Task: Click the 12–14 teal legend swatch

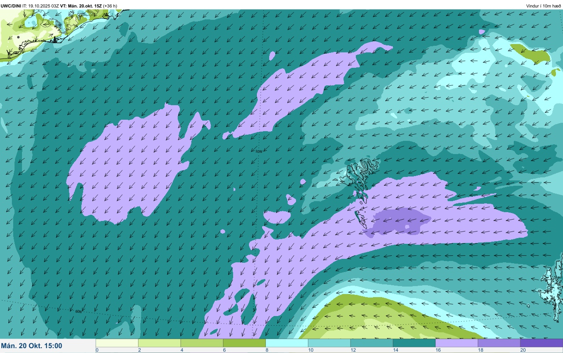Action: (372, 343)
